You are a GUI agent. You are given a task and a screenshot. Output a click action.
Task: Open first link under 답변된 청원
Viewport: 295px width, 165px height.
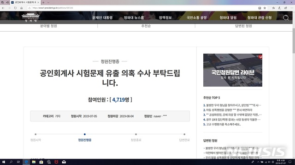pos(232,148)
